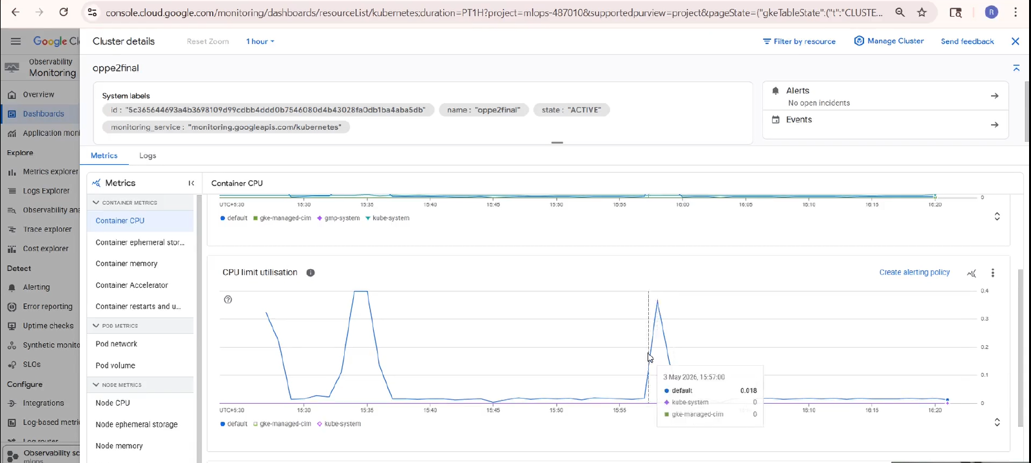
Task: Collapse the oppe2final header section arrow
Action: point(1016,68)
